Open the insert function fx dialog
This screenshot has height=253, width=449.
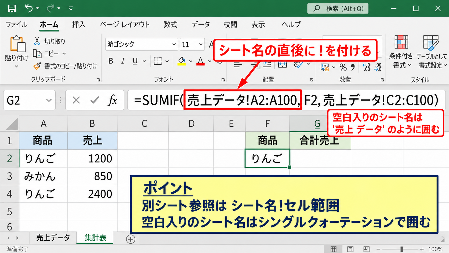click(x=113, y=100)
